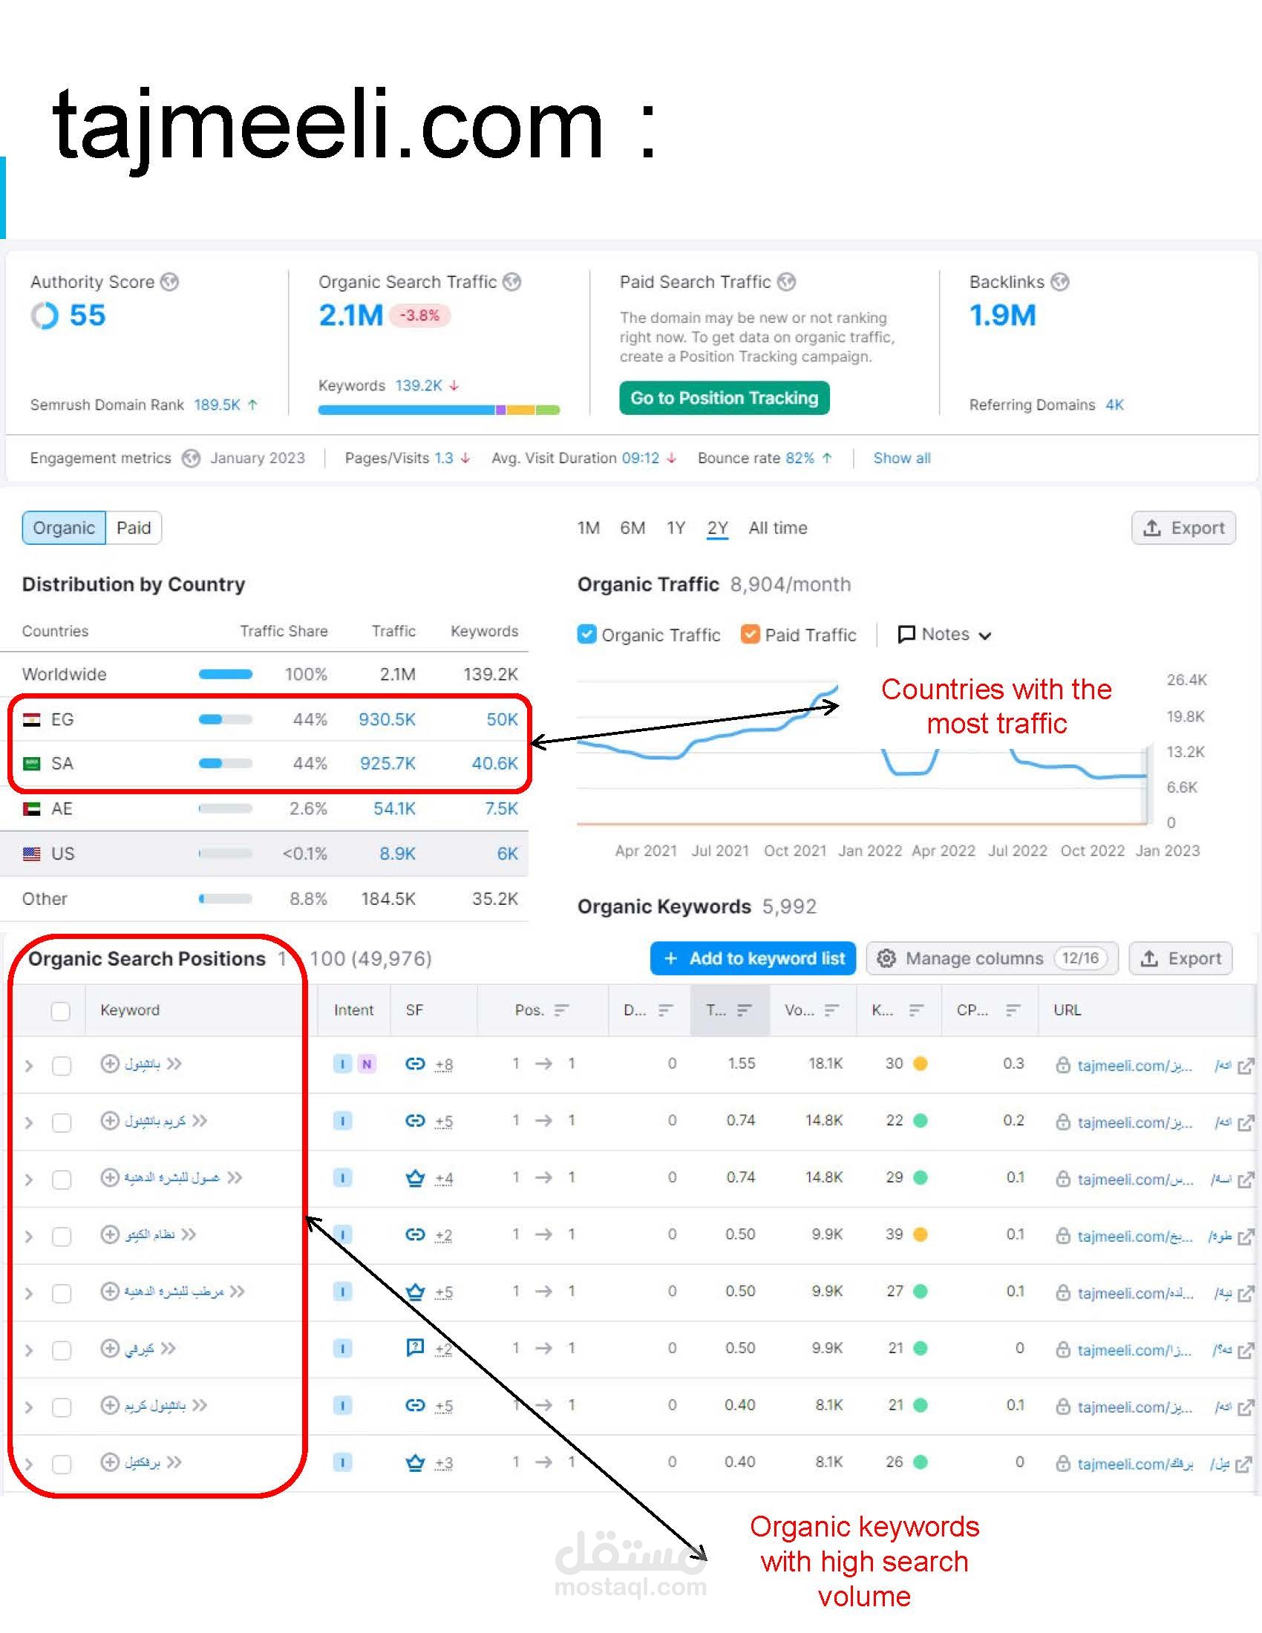The image size is (1262, 1633).
Task: Check the select-all box in Keyword header
Action: point(61,1011)
